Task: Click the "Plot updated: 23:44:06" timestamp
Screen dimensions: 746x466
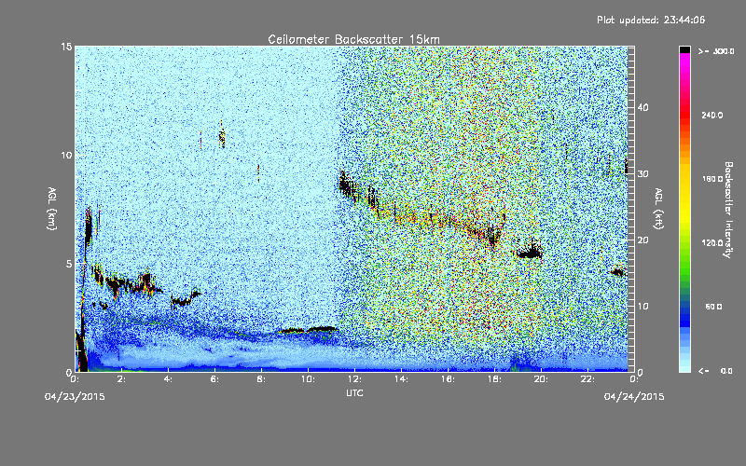Action: click(x=651, y=20)
